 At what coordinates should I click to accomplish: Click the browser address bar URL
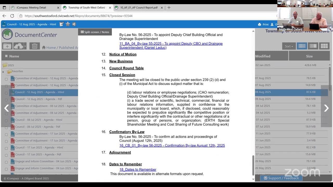tap(79, 16)
